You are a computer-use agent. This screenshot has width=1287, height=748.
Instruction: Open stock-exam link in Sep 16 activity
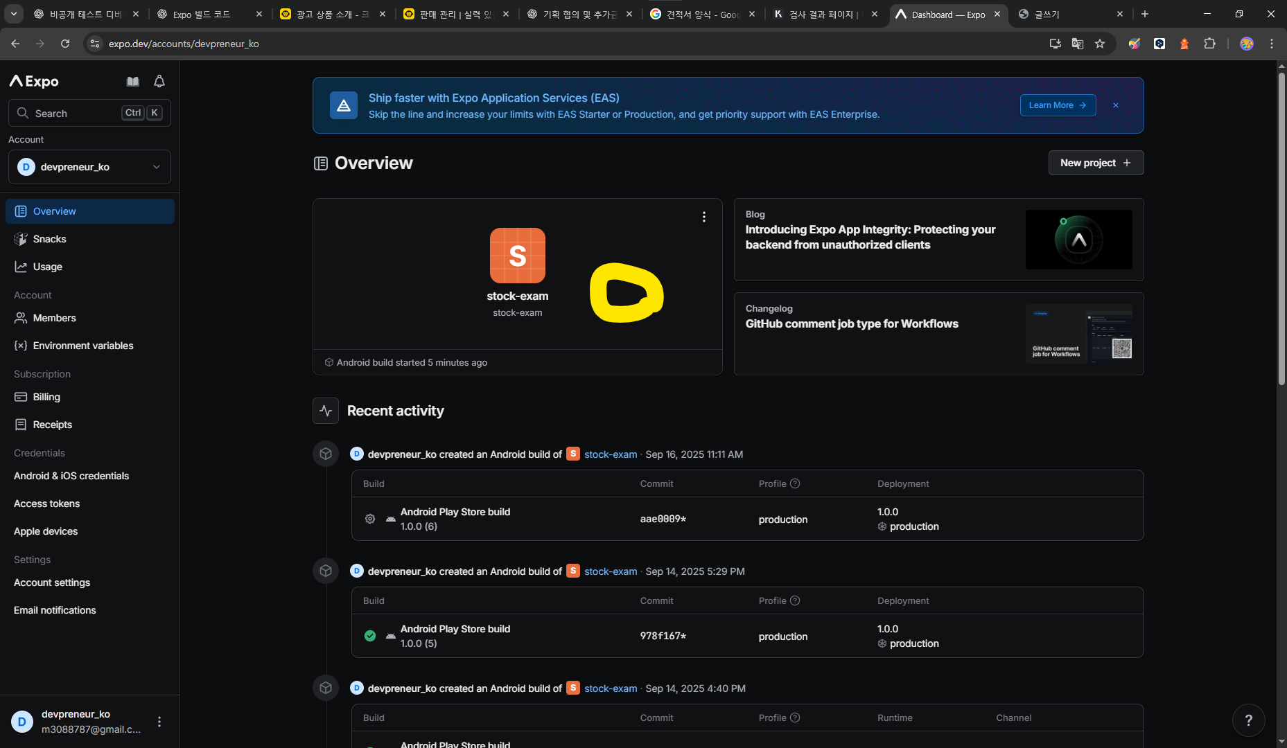pyautogui.click(x=611, y=454)
